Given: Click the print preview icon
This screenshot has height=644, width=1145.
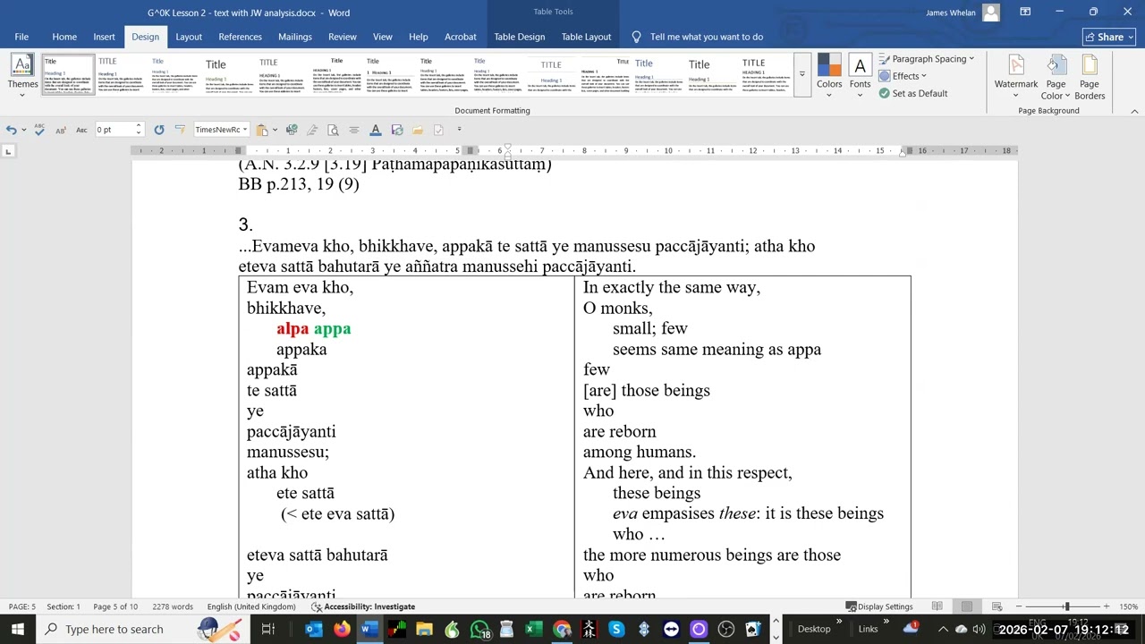Looking at the screenshot, I should (x=333, y=130).
